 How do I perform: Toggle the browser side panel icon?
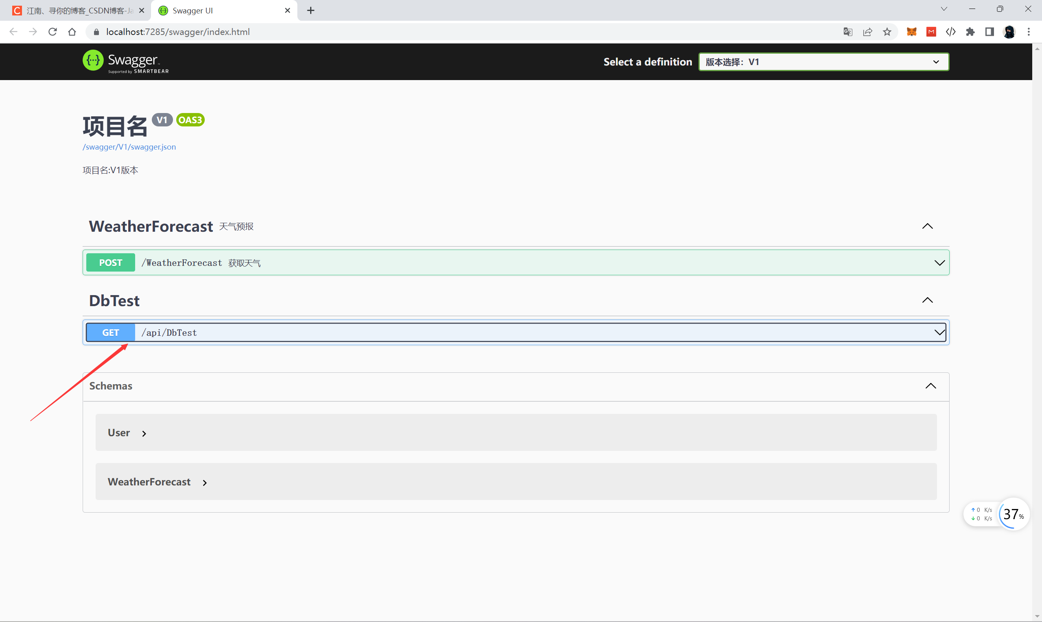989,32
